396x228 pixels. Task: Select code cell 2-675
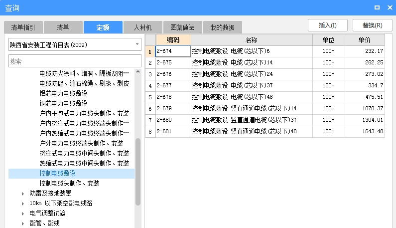(x=173, y=62)
